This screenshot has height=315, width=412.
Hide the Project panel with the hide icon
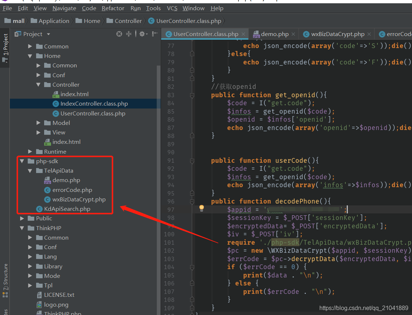(x=155, y=34)
